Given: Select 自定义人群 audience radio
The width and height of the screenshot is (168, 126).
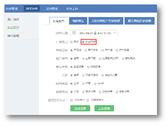Looking at the screenshot, I should coord(102,75).
